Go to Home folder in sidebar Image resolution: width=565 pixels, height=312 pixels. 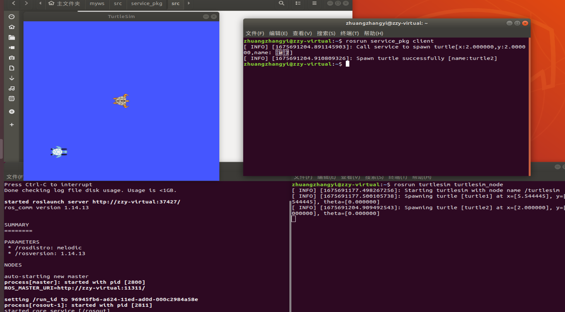11,27
